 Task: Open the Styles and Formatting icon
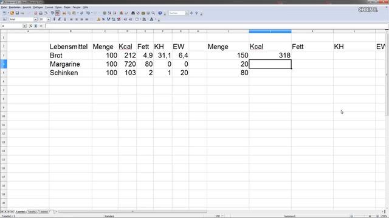click(x=4, y=19)
